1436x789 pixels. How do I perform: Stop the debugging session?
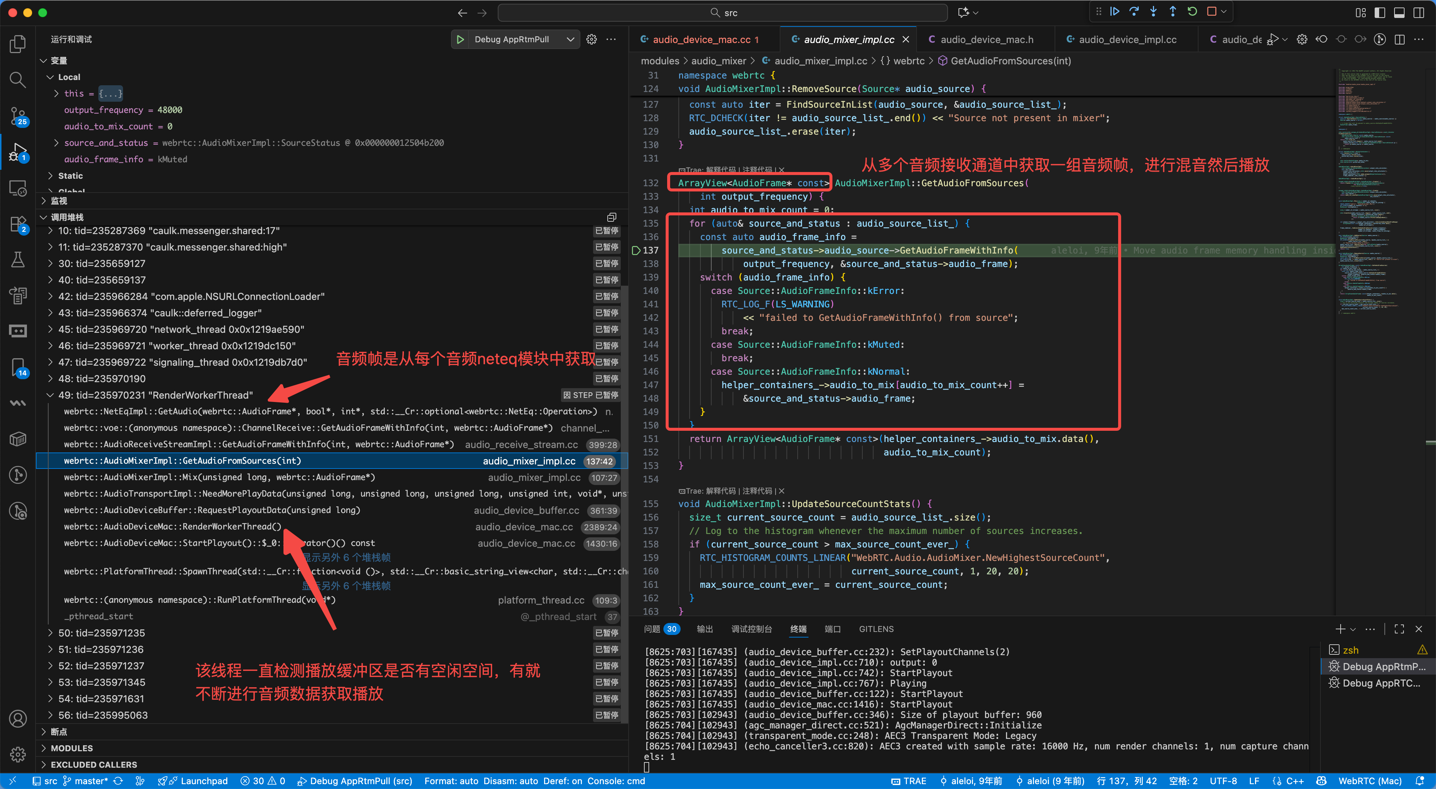point(1211,12)
